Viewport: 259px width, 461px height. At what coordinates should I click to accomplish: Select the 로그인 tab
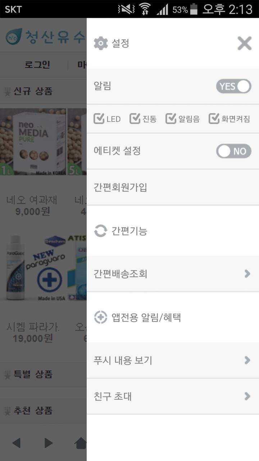tap(37, 65)
